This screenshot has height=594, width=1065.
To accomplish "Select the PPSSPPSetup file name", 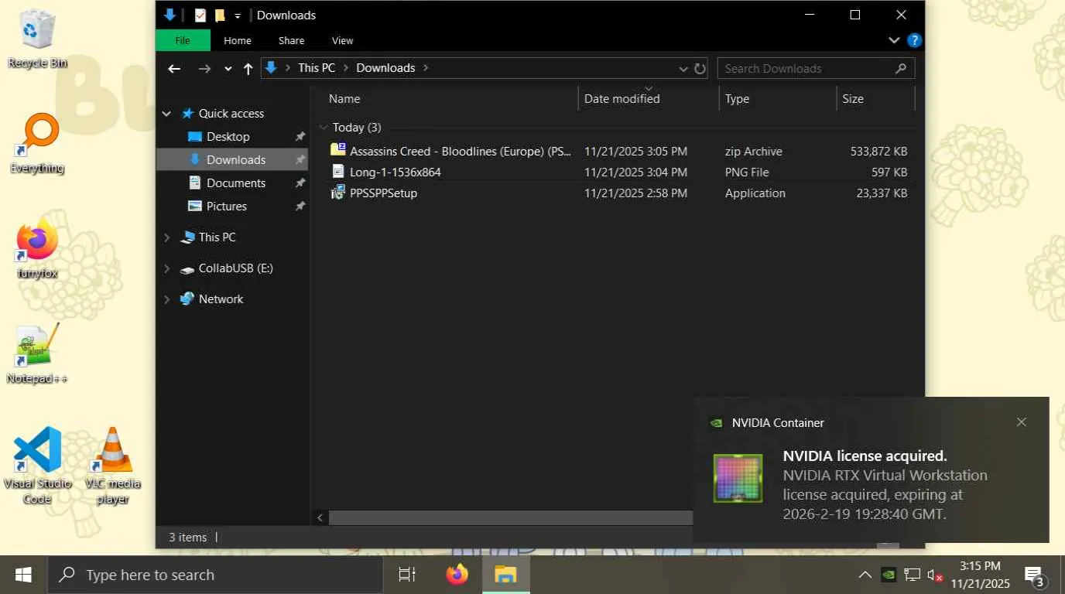I will [383, 193].
